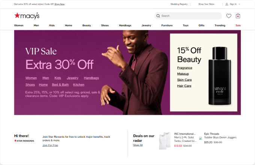Click the Armani Code perfume bottle image

[220, 76]
